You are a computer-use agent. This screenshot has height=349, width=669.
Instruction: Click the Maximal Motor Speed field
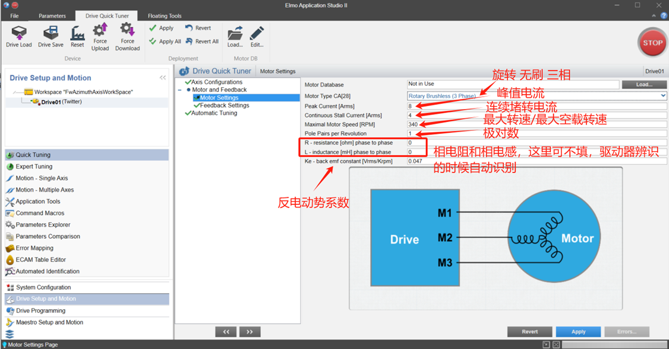coord(537,124)
